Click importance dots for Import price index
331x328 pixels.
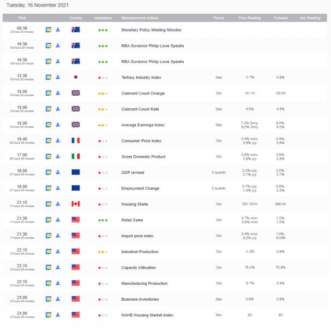[102, 236]
